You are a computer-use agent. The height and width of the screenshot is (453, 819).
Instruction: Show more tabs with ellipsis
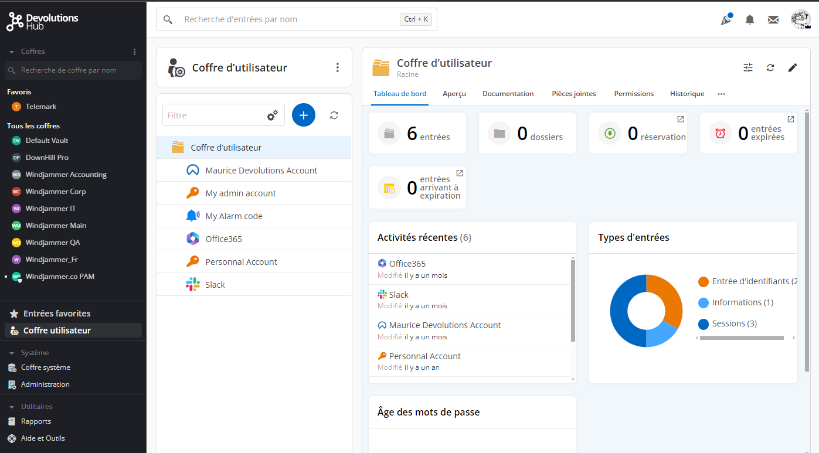click(x=722, y=94)
